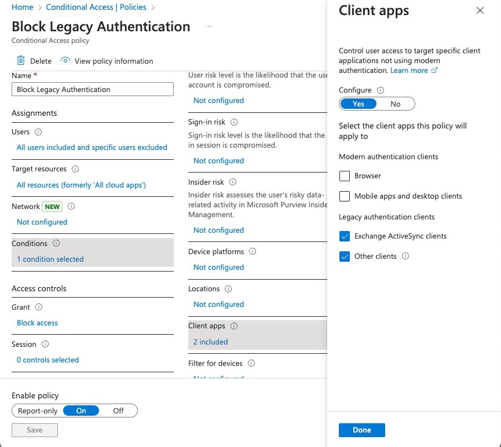The image size is (501, 447).
Task: Click the chevron after Policies breadcrumb
Action: (x=153, y=8)
